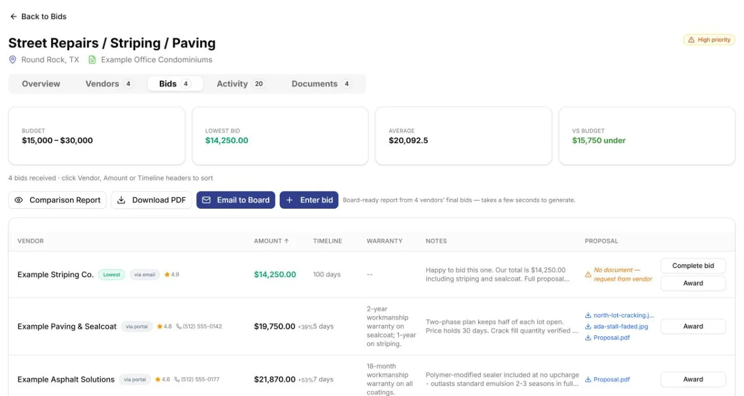Click the Average $20,092.5 card
744x396 pixels.
point(463,136)
